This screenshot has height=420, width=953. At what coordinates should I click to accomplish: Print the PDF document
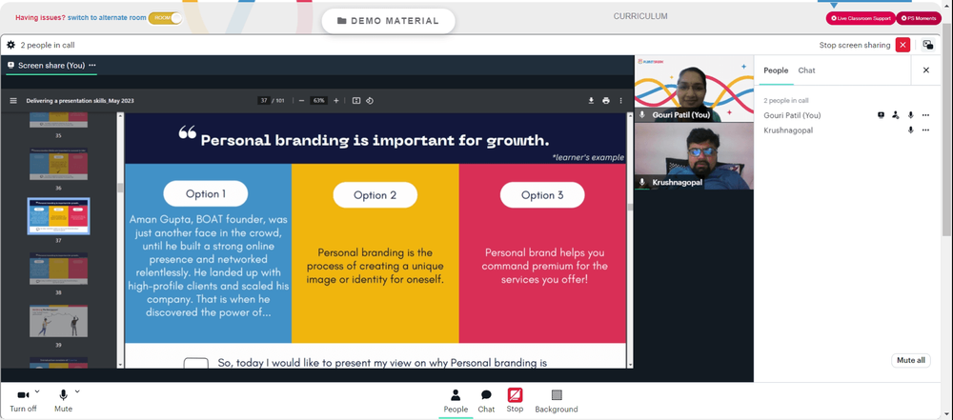pyautogui.click(x=606, y=101)
